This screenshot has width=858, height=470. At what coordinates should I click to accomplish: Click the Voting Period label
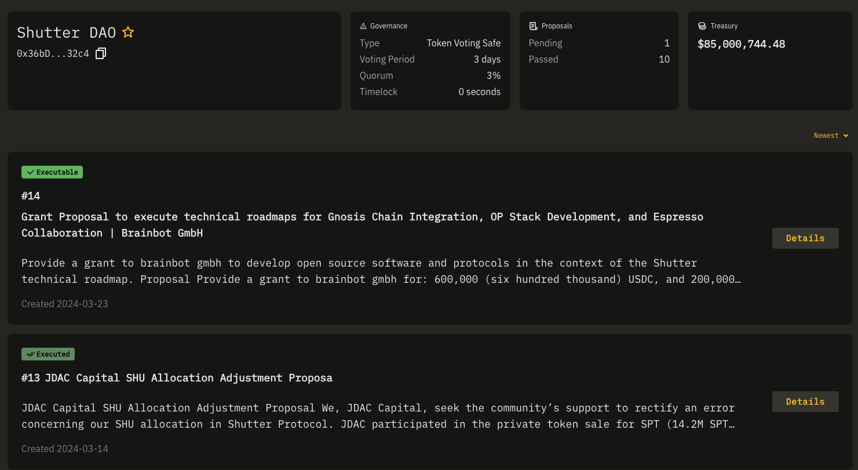387,59
